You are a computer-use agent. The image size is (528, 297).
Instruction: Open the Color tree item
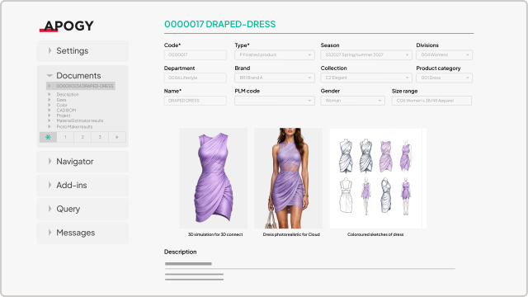62,105
